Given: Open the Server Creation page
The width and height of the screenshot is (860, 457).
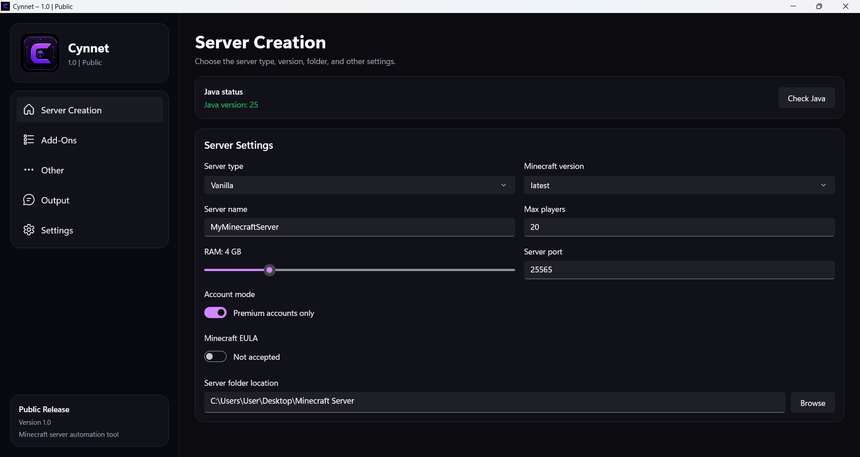Looking at the screenshot, I should click(x=90, y=110).
